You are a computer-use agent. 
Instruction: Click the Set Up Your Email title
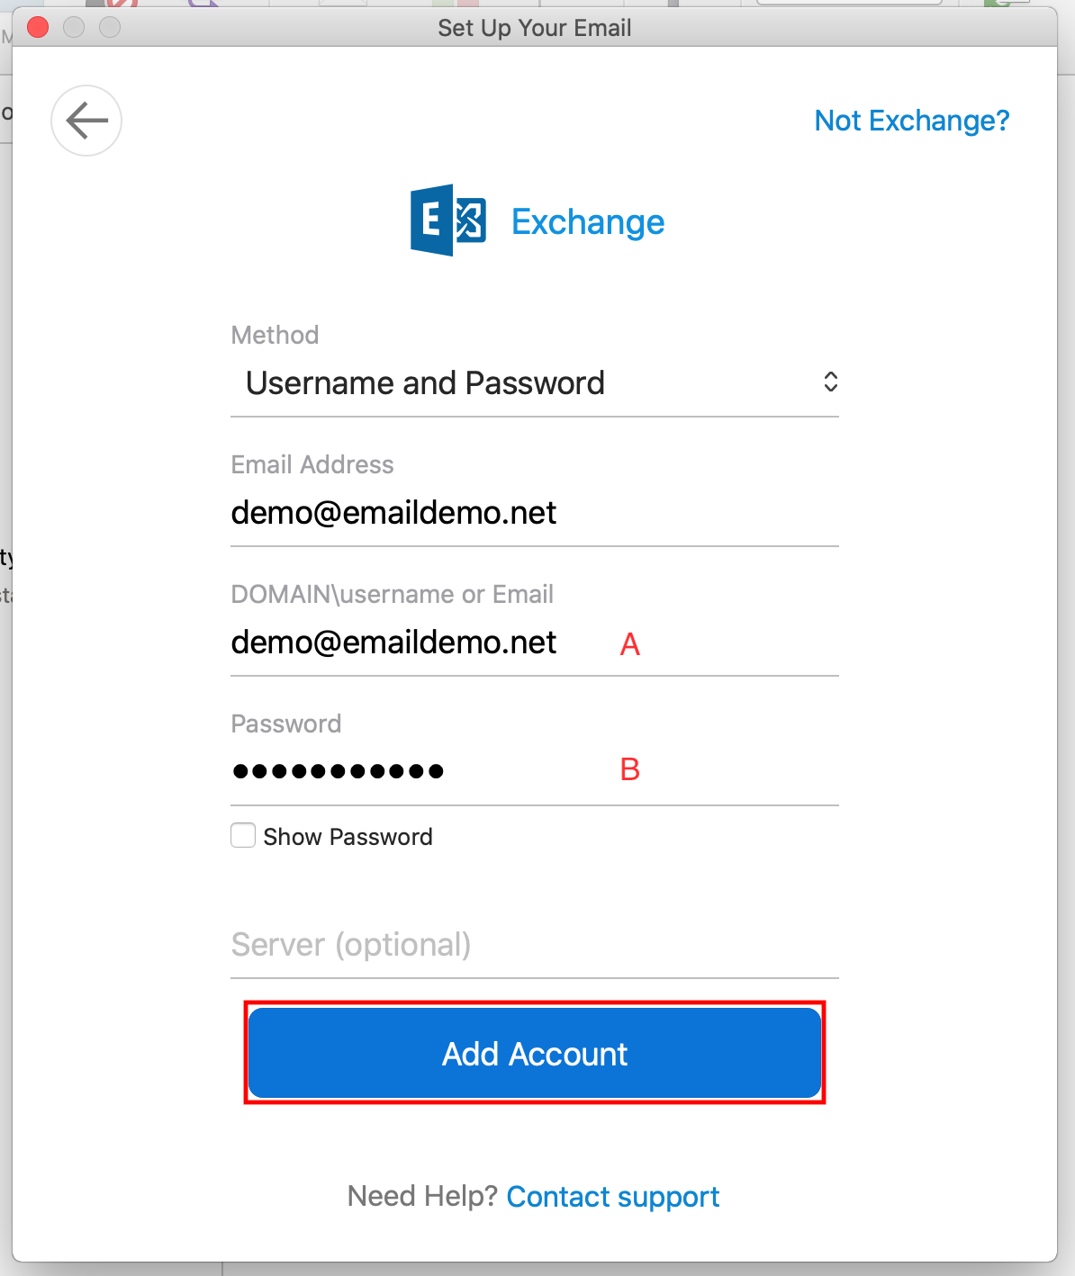pos(535,28)
